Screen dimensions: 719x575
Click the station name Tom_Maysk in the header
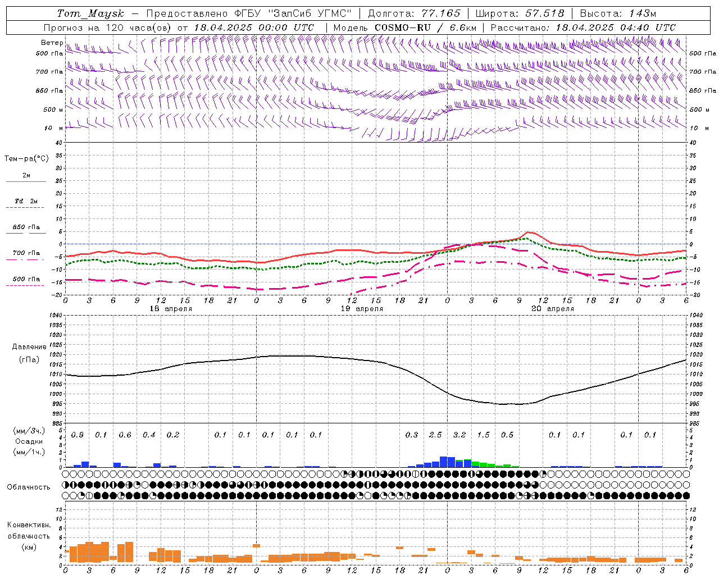tap(90, 13)
